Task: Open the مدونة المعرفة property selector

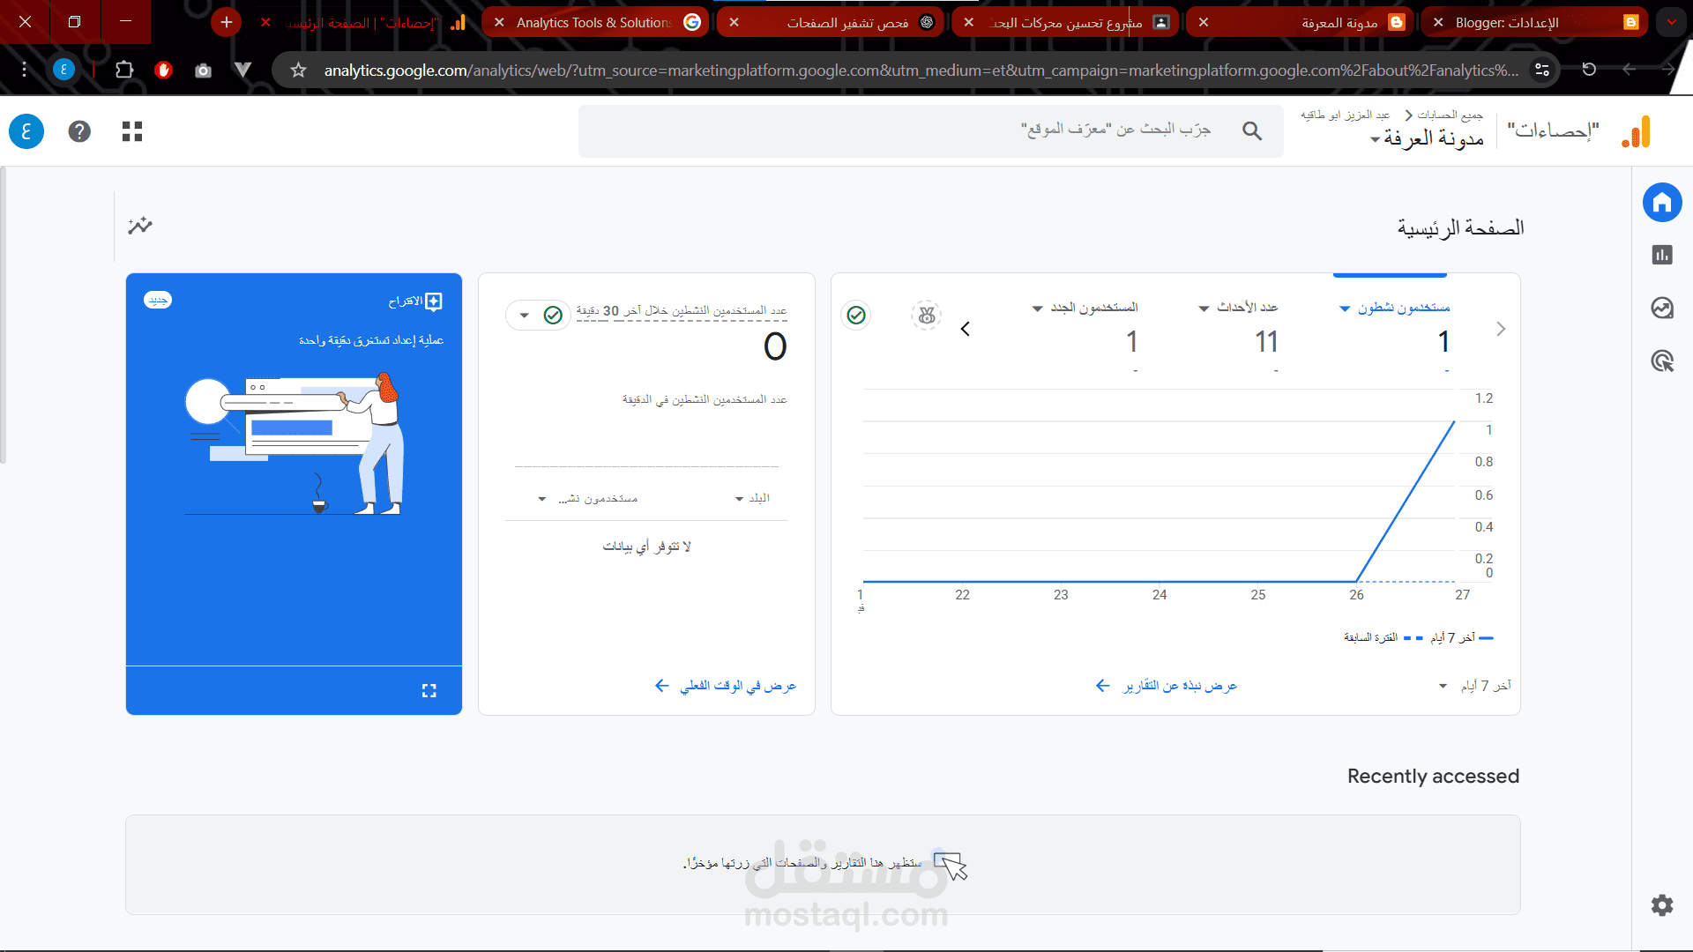Action: (x=1427, y=138)
